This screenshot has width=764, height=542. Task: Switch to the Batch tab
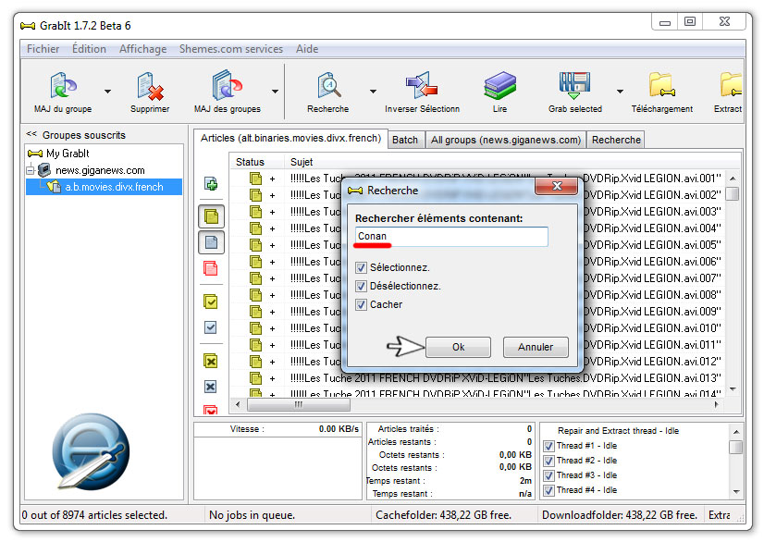405,140
